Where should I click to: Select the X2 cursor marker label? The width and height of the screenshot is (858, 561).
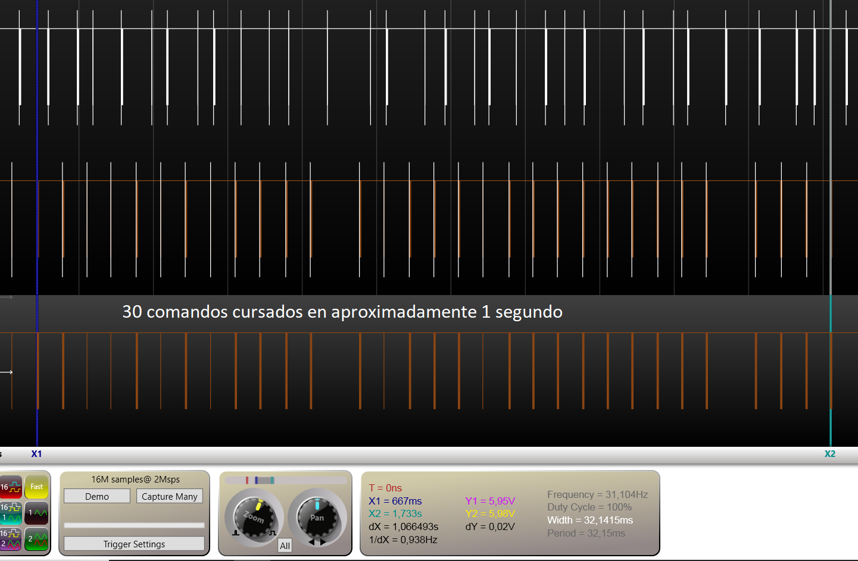830,454
